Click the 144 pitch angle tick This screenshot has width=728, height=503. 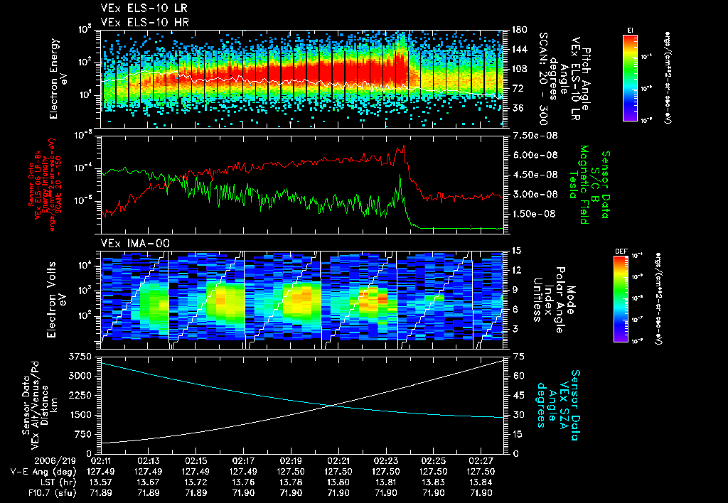click(x=519, y=49)
